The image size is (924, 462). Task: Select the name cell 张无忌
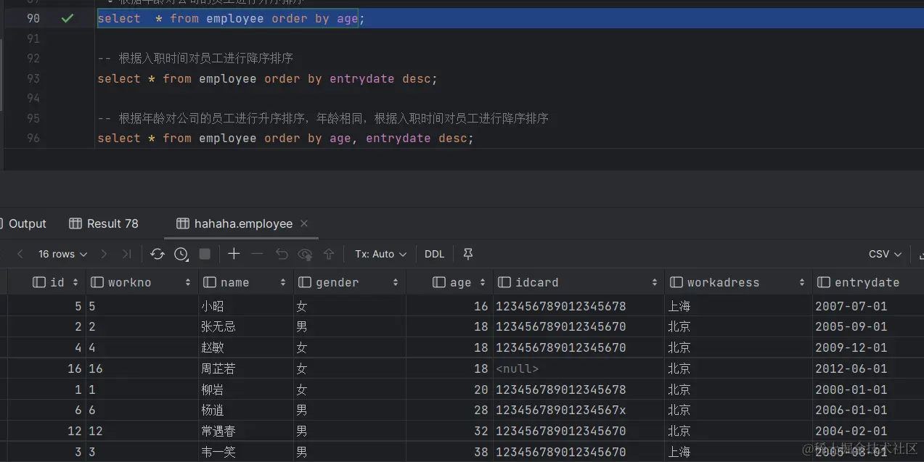[245, 326]
